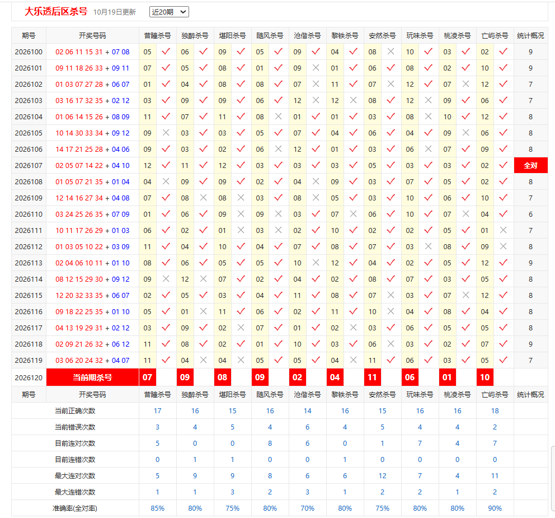555x518 pixels.
Task: Click the X mark for 亡屿杀号 in row 2026111
Action: (503, 230)
